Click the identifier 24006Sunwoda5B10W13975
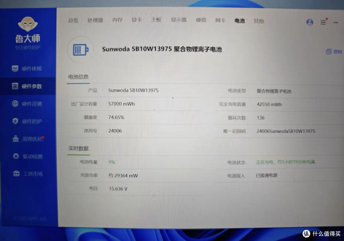 tap(286, 131)
